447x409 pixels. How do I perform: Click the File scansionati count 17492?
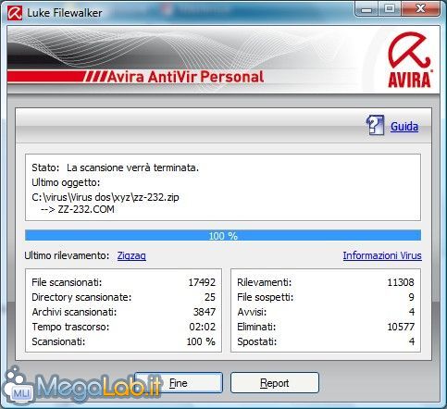click(x=202, y=282)
